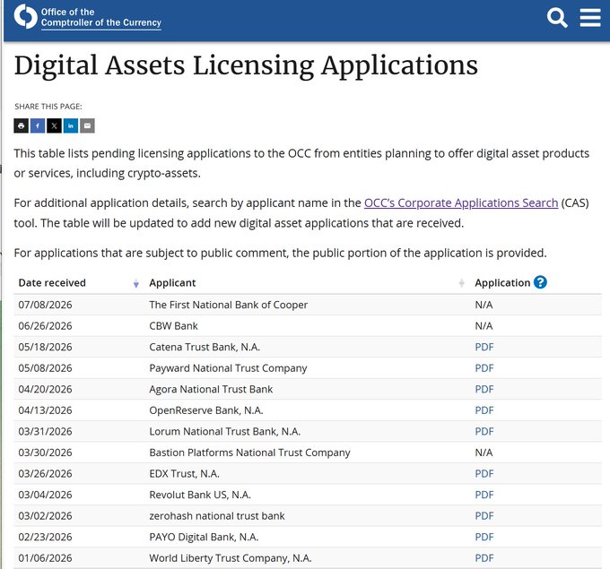Click the Digital Assets Licensing Applications heading
Image resolution: width=610 pixels, height=569 pixels.
pyautogui.click(x=246, y=65)
